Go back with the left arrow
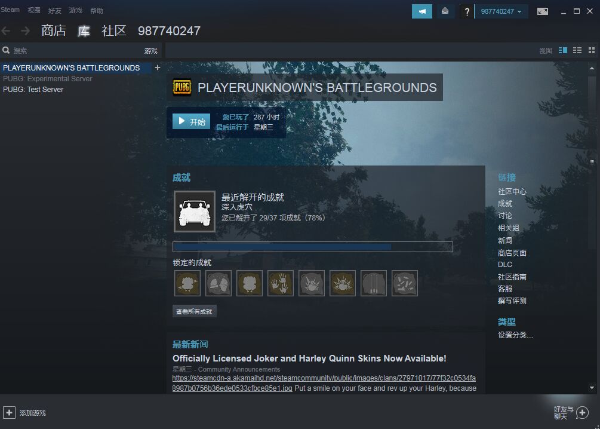Viewport: 600px width, 429px height. click(x=6, y=30)
